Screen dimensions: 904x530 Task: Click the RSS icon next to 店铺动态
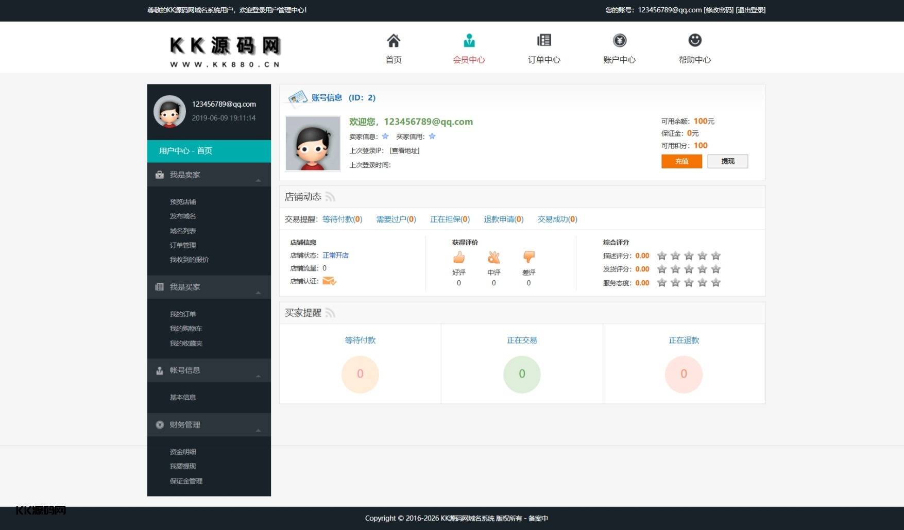tap(330, 197)
